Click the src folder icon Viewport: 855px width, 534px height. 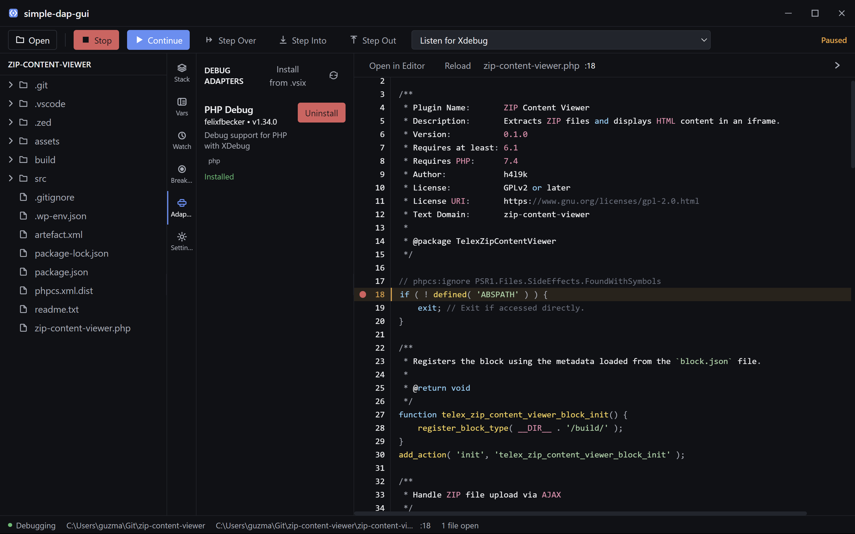[23, 178]
